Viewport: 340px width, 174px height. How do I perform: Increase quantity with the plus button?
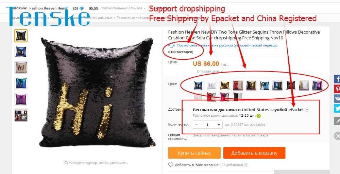click(219, 124)
